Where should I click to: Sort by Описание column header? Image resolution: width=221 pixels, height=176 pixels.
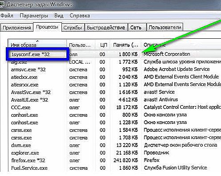181,45
